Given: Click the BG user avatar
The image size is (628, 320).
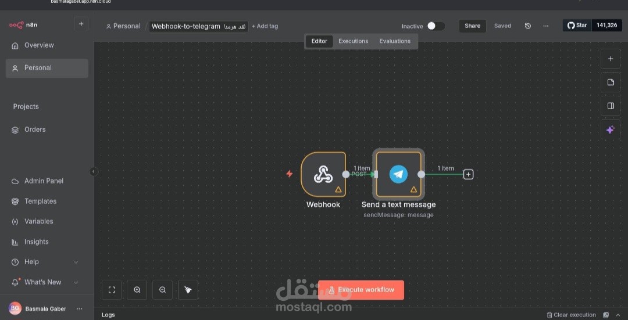Looking at the screenshot, I should [x=15, y=308].
